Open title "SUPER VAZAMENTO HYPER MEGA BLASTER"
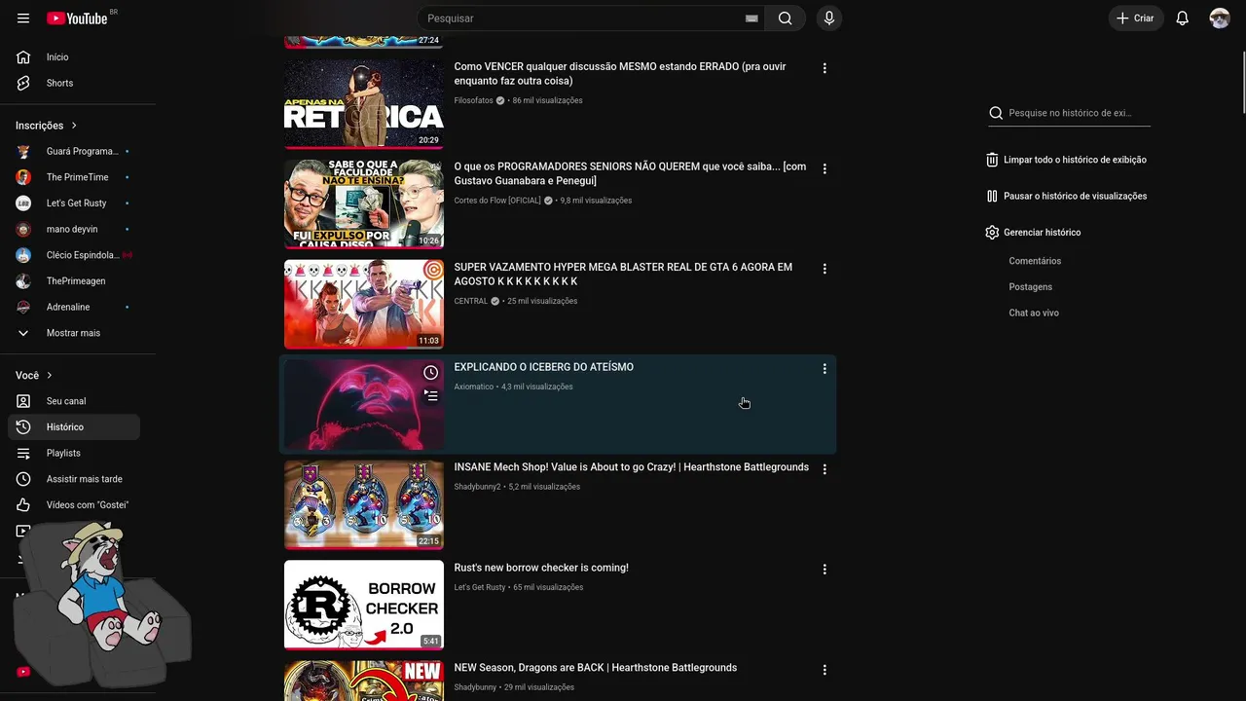This screenshot has width=1246, height=701. point(623,275)
